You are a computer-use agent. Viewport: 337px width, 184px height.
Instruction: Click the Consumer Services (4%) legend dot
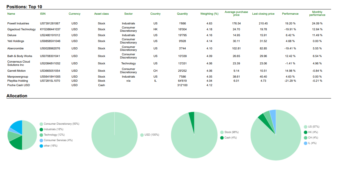click(x=41, y=140)
